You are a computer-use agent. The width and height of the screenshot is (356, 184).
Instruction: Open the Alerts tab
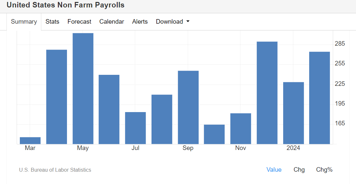click(140, 22)
